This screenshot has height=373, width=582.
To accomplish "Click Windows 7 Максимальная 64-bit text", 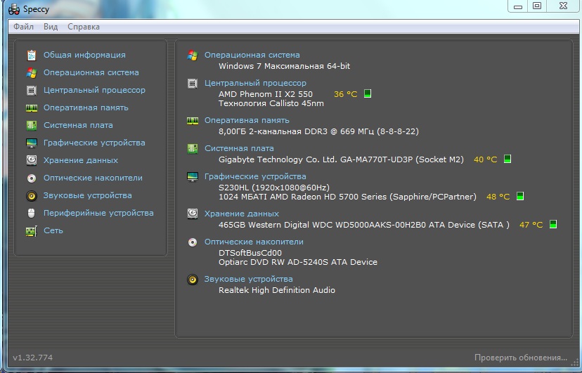I will click(284, 66).
